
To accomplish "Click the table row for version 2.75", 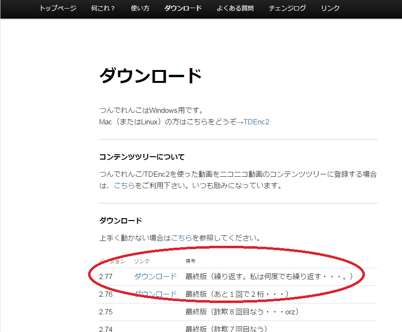I will 214,311.
